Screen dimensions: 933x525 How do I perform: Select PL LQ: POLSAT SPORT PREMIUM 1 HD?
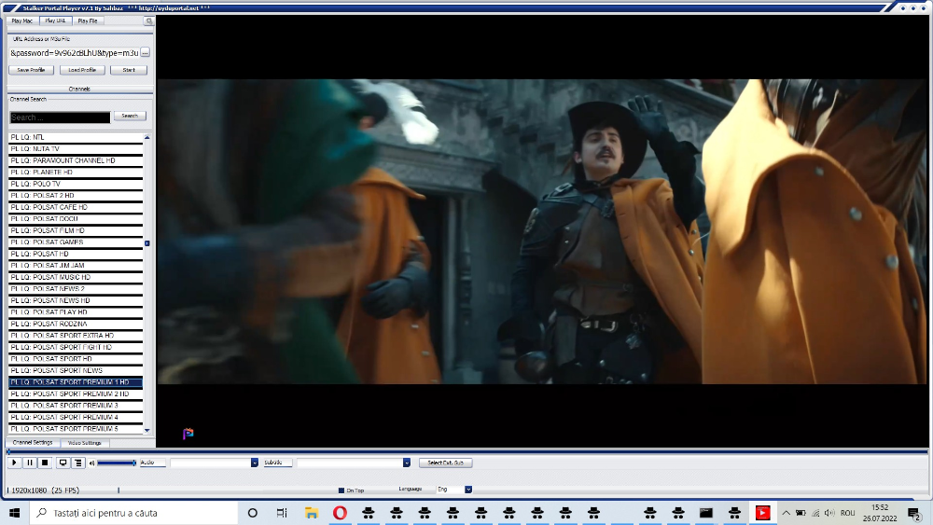(x=76, y=382)
